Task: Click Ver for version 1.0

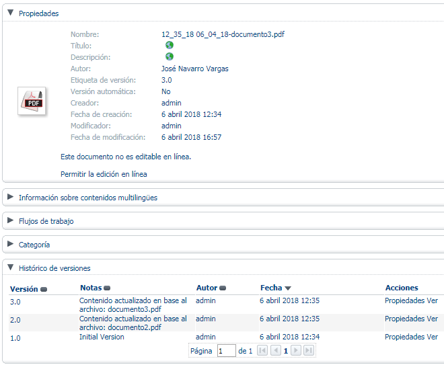Action: [432, 337]
